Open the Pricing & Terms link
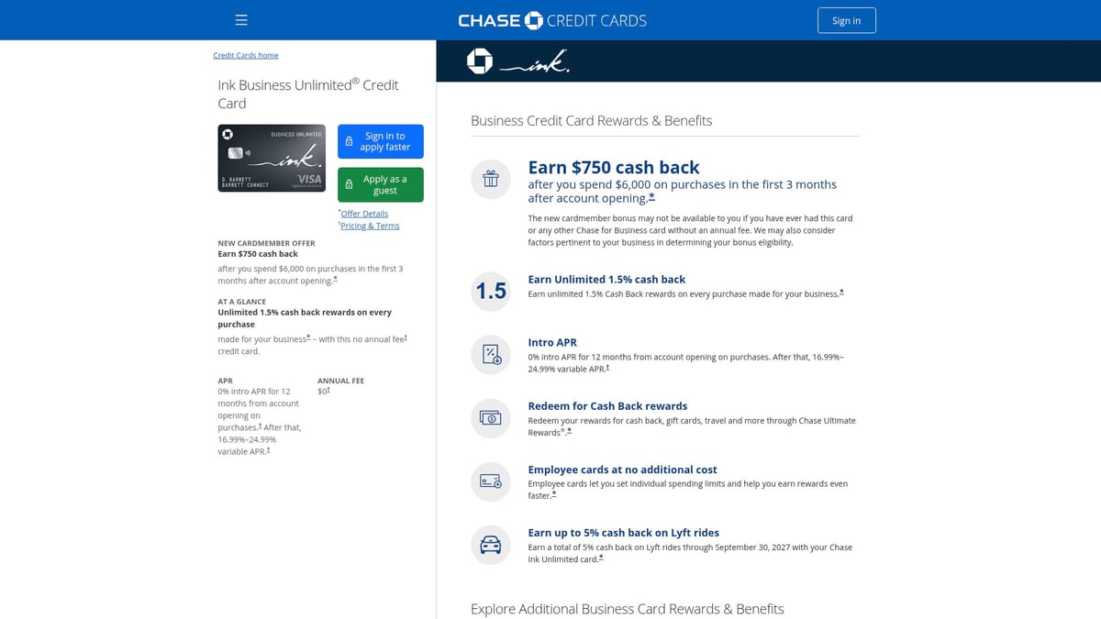This screenshot has height=619, width=1101. click(x=370, y=226)
